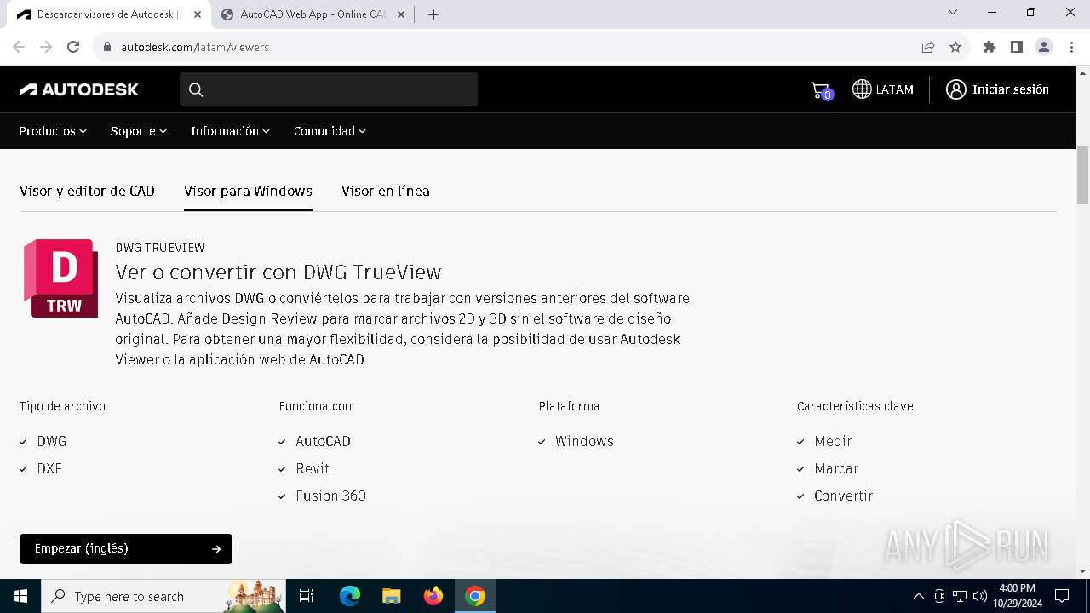The image size is (1090, 613).
Task: Click the heading Ver o convertir con DWG TrueView
Action: [x=278, y=272]
